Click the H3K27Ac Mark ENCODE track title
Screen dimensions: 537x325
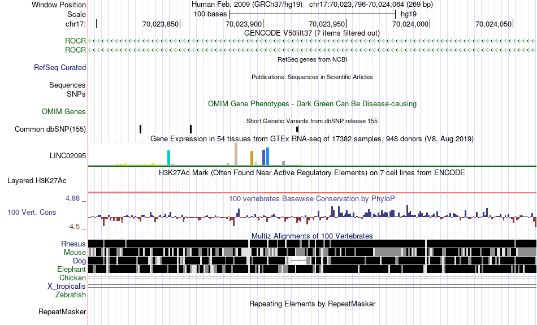coord(312,172)
